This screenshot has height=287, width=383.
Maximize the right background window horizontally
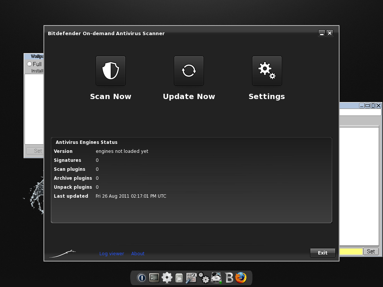coord(367,105)
